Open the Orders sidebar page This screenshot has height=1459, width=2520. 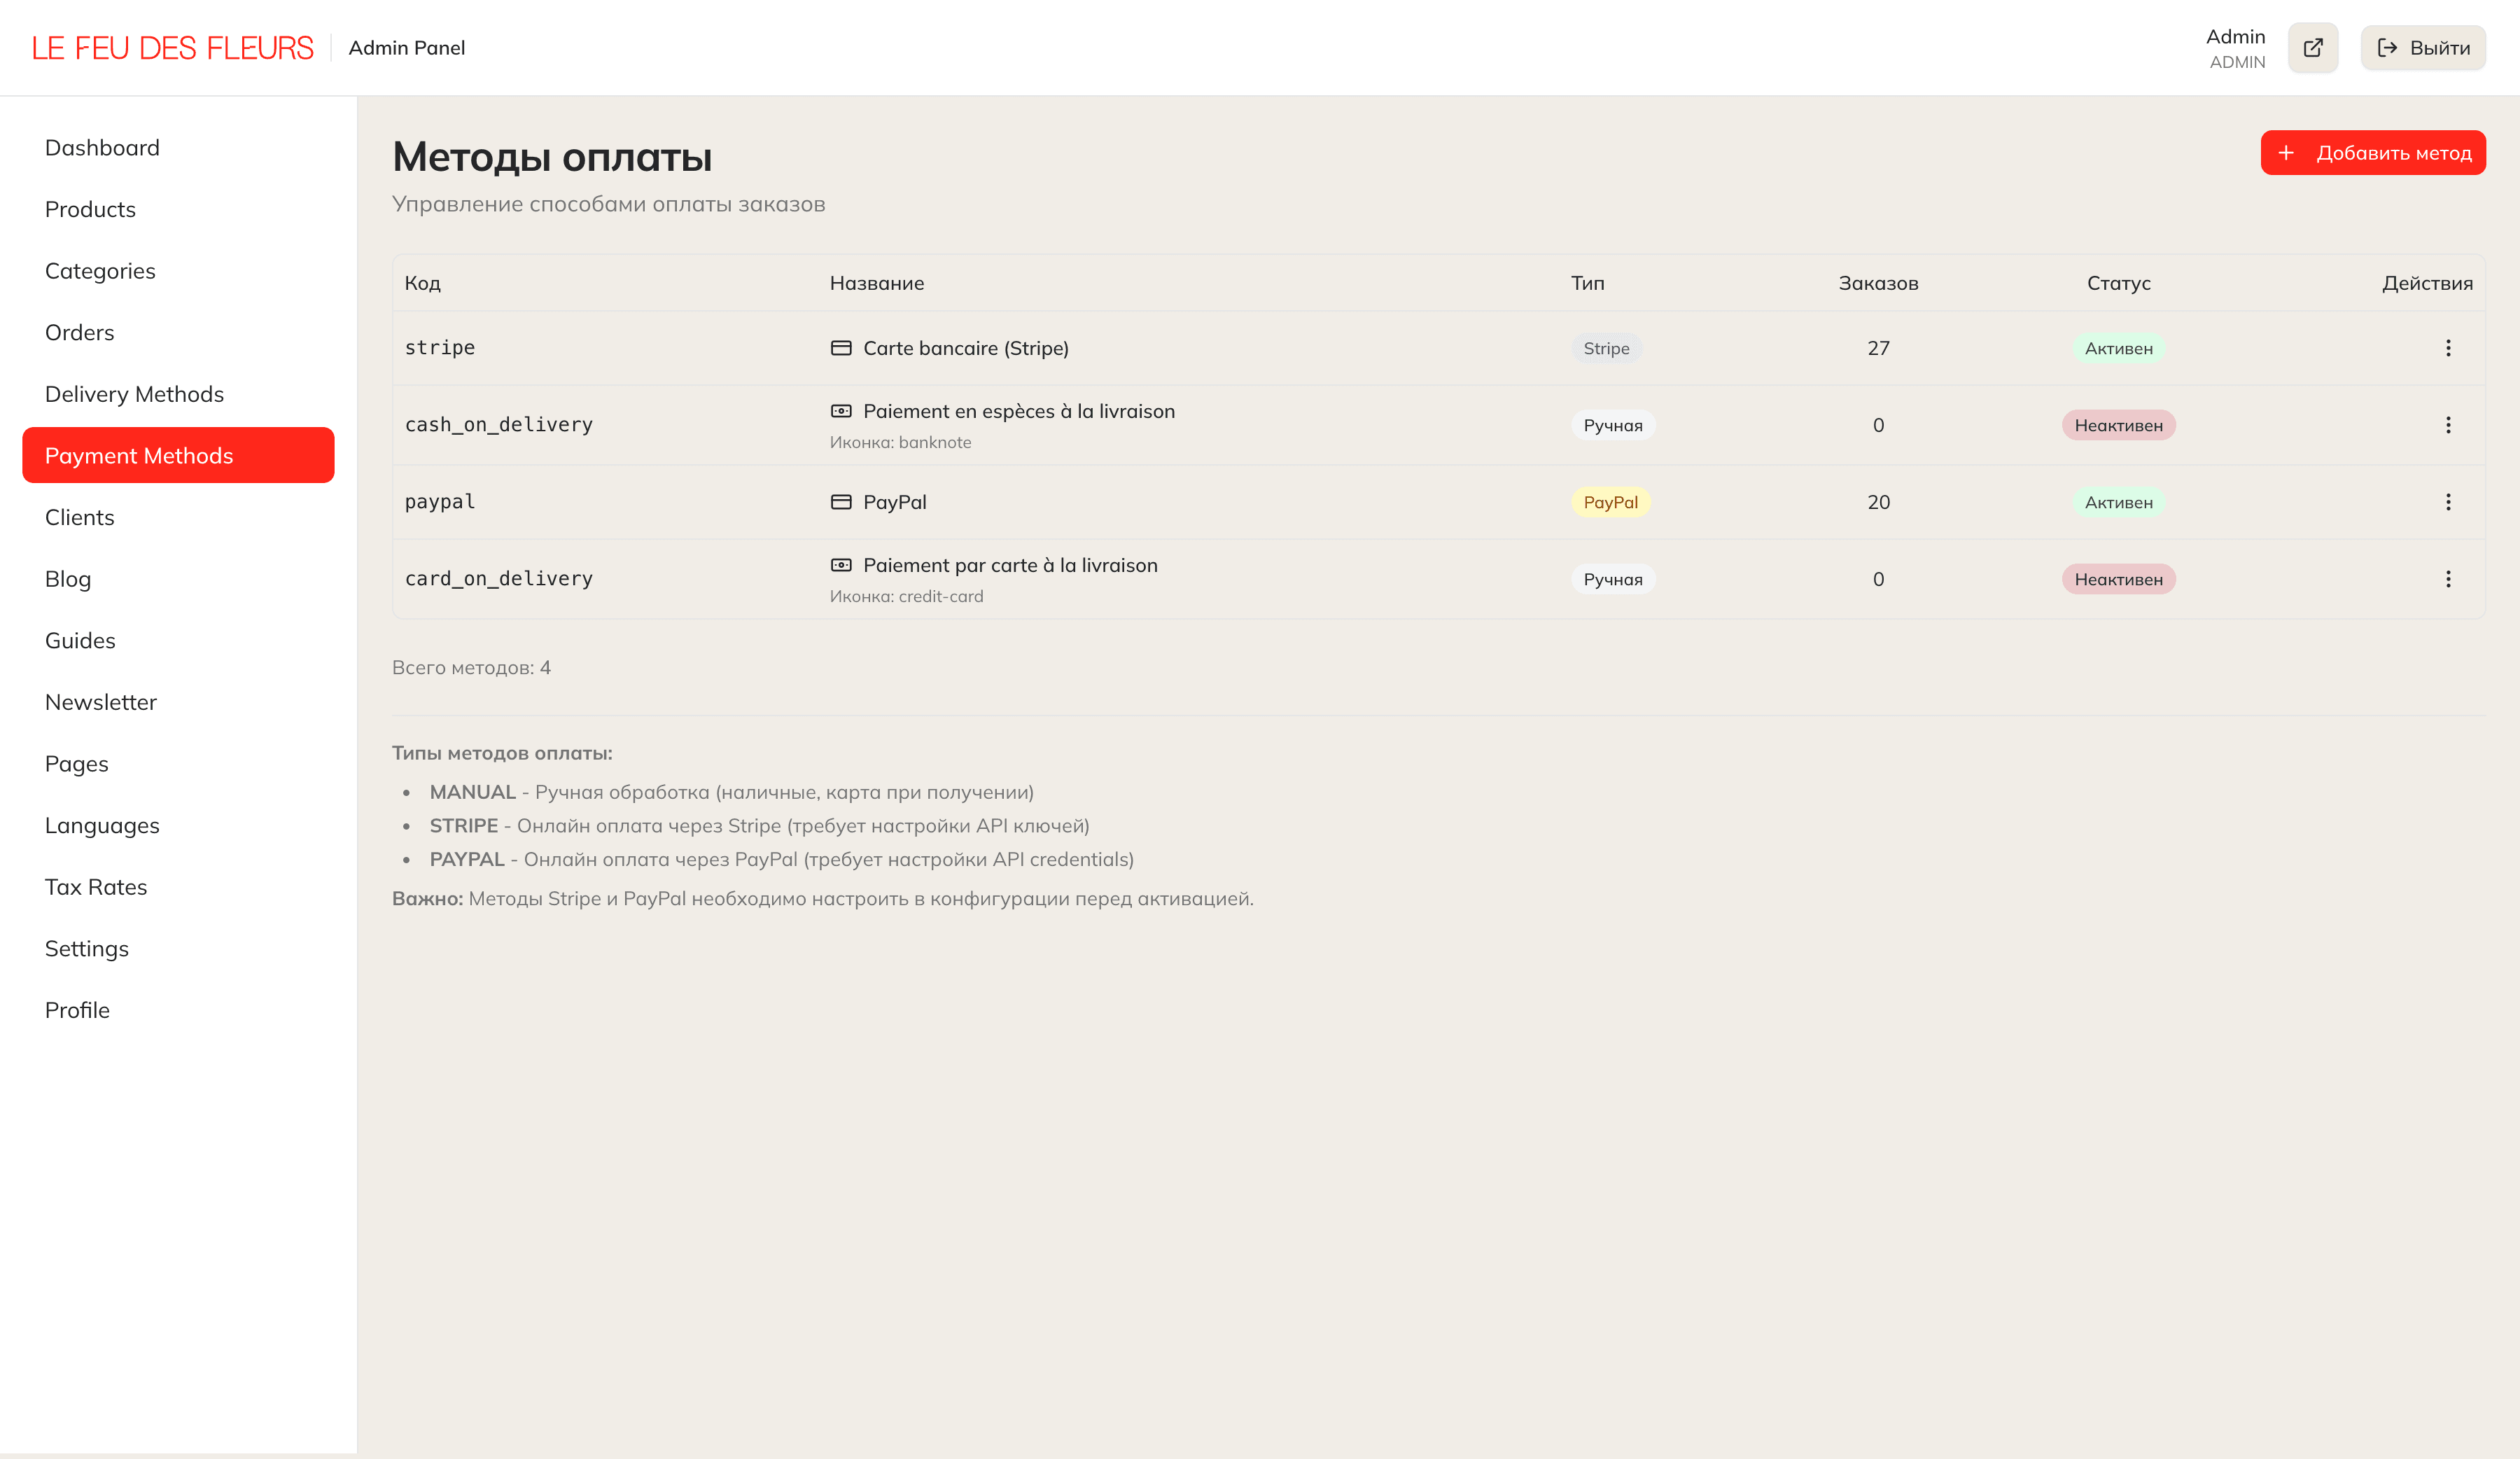79,332
